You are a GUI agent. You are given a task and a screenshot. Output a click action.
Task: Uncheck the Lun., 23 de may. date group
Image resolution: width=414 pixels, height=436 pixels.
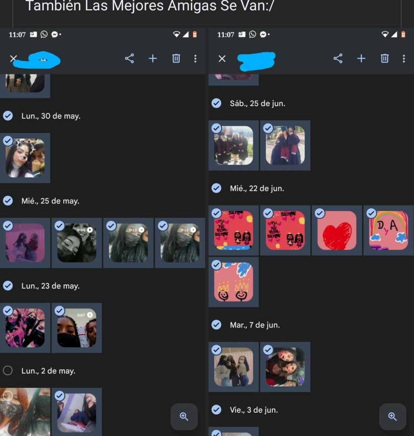[x=8, y=285]
